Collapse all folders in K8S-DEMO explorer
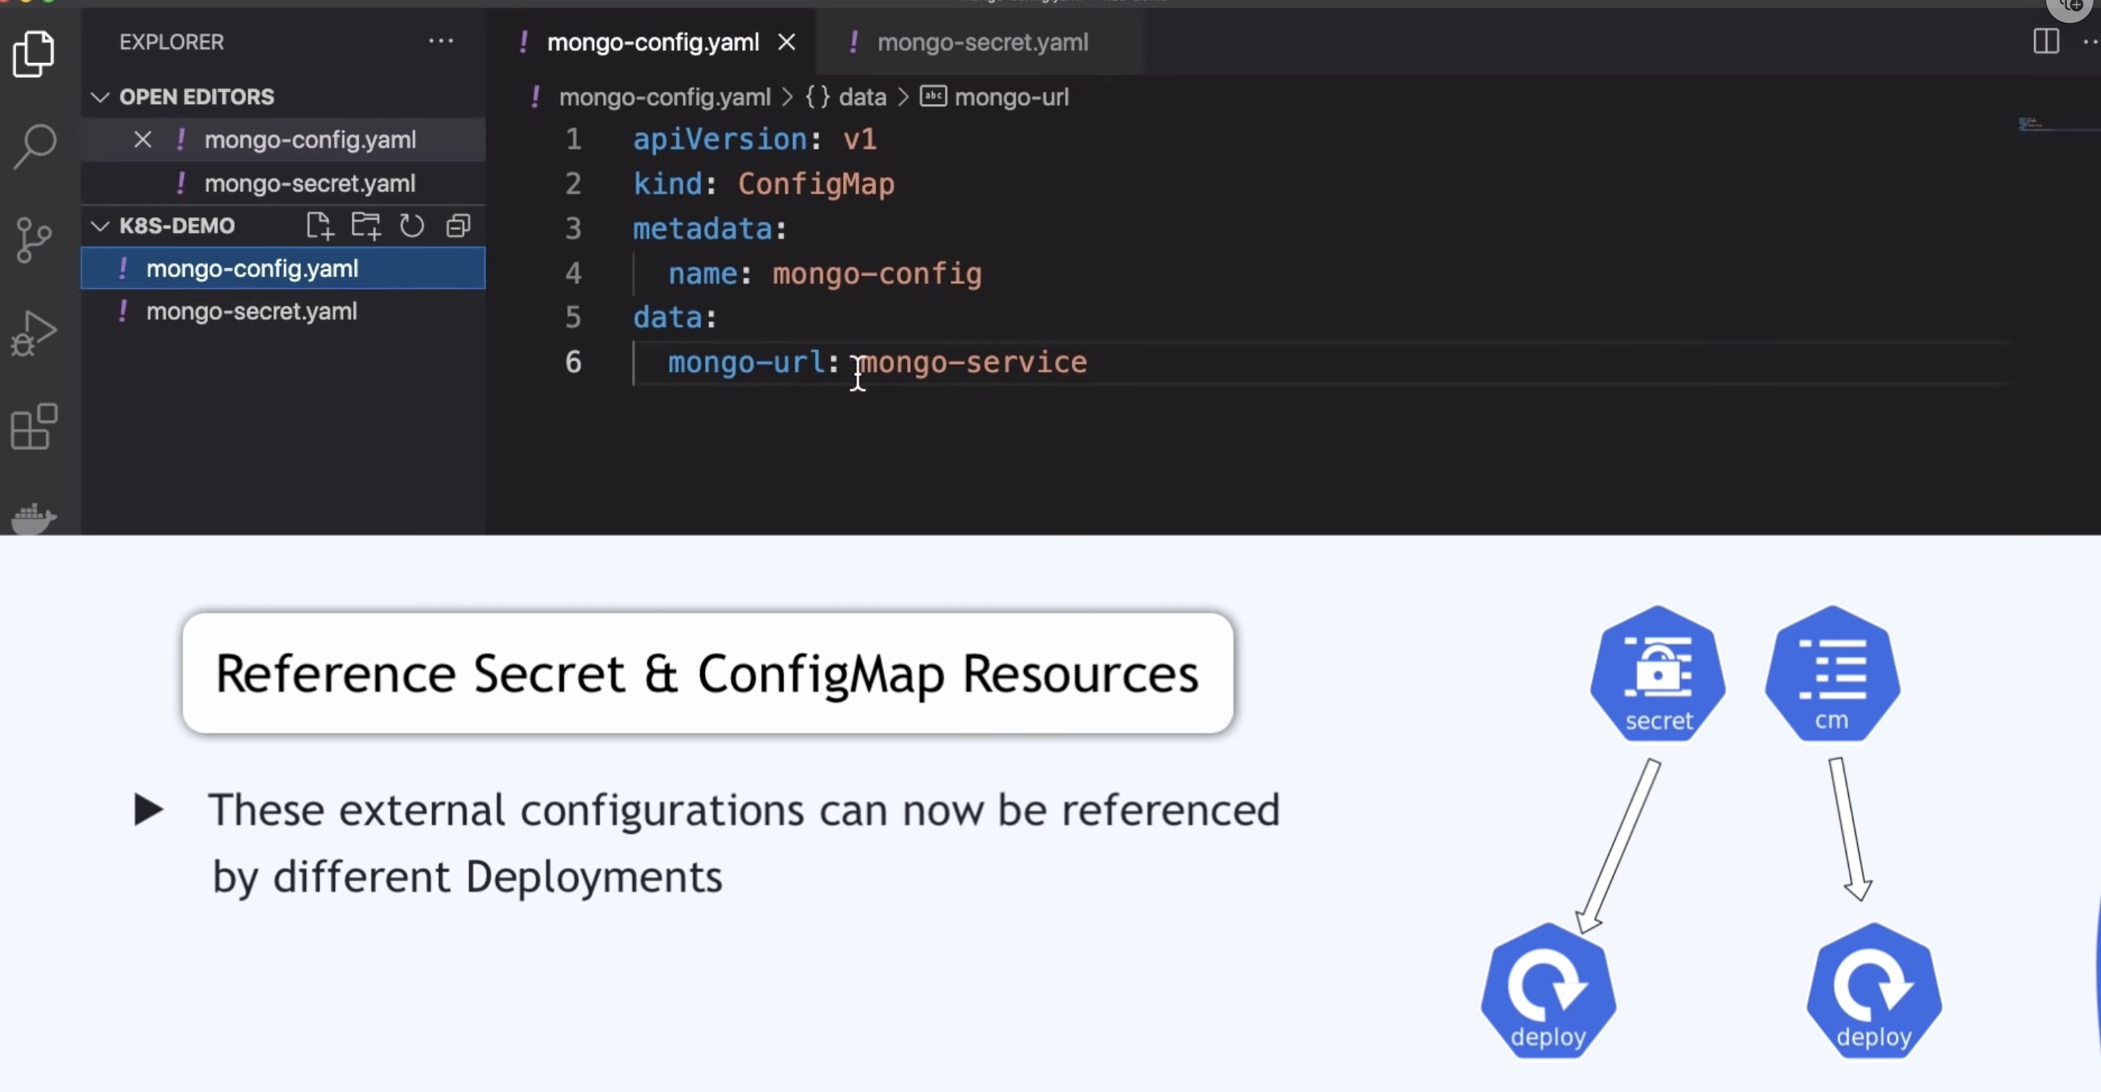Screen dimensions: 2101x1092 [458, 226]
